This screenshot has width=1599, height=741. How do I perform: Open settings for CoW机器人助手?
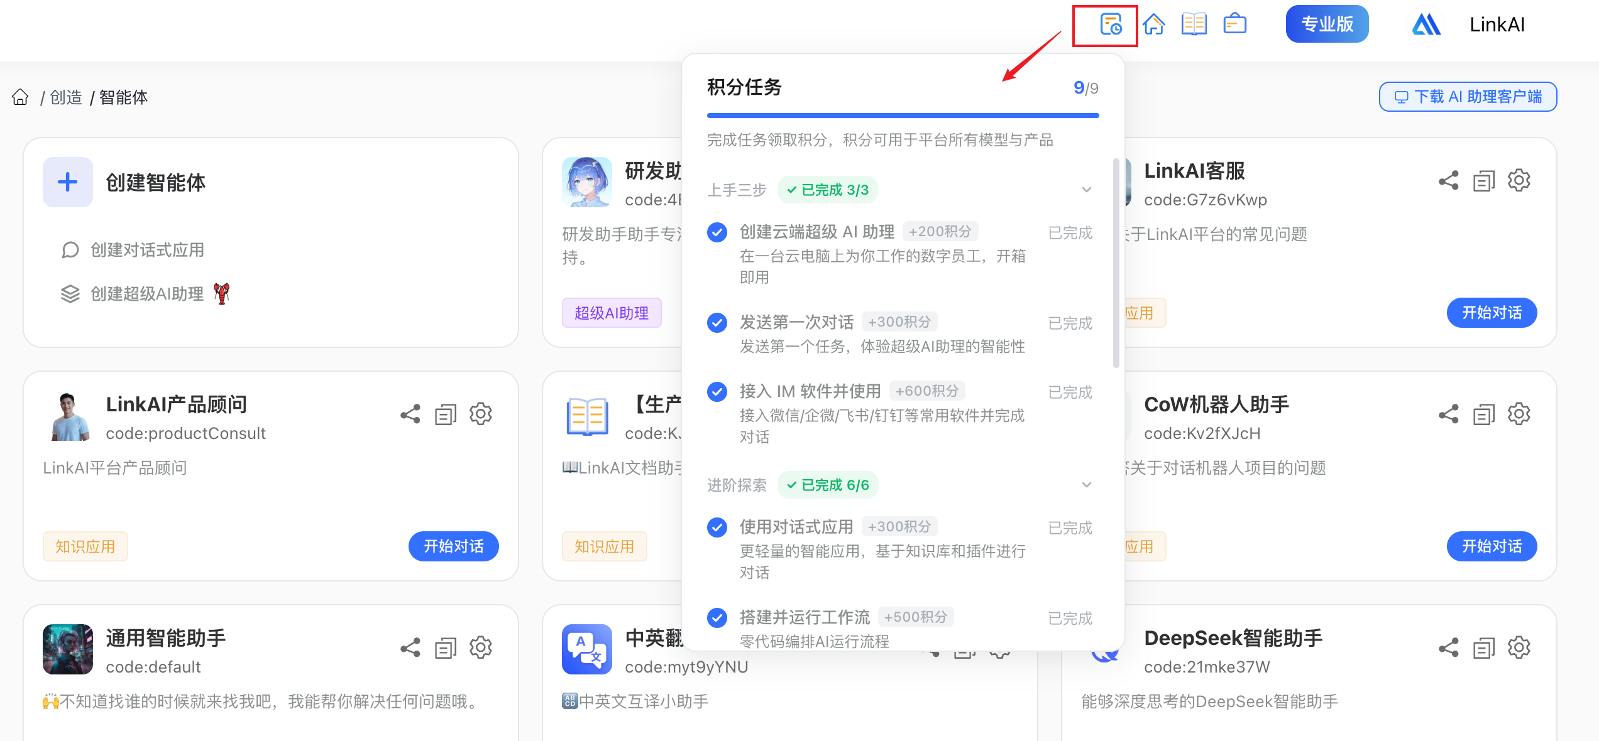pos(1519,414)
